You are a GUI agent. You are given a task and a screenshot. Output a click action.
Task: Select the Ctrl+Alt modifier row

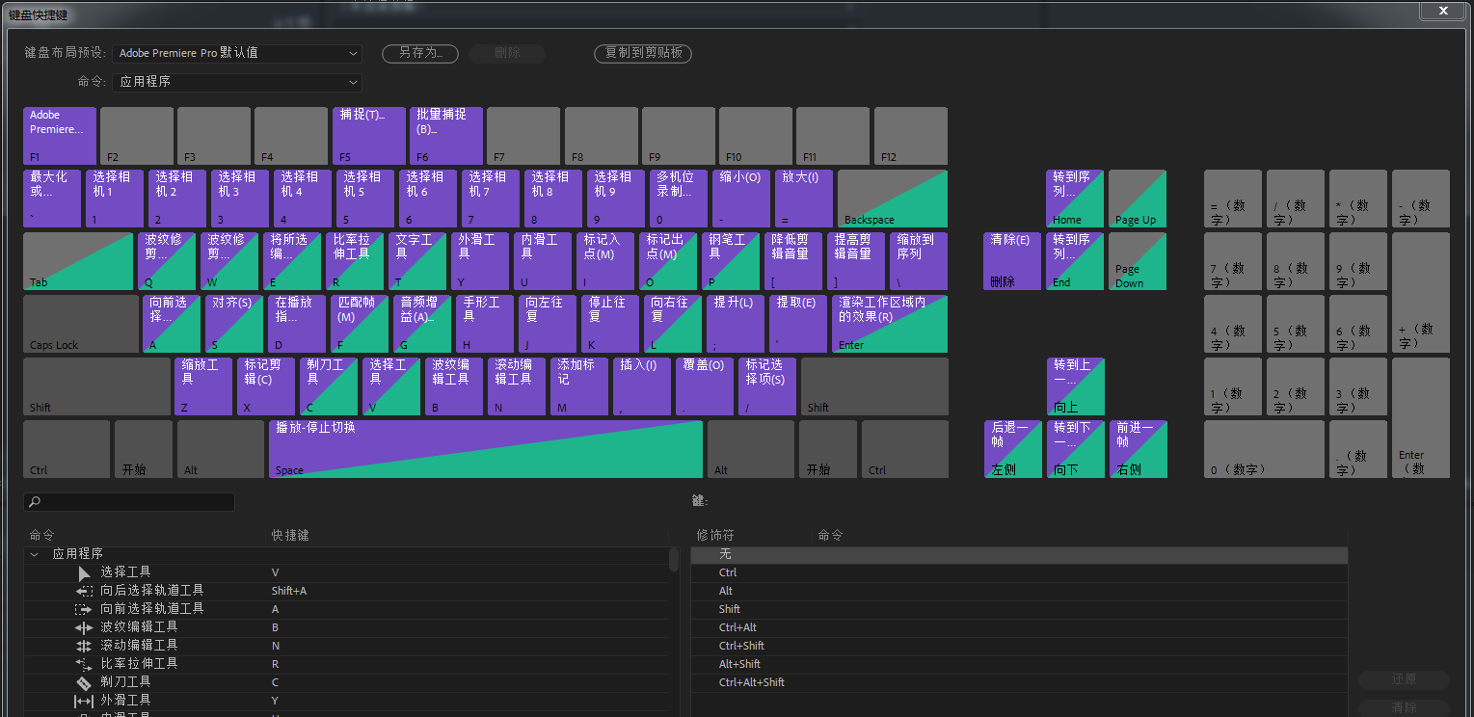737,627
